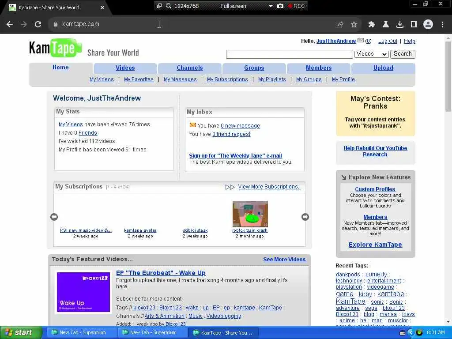Open the skibidi steak video link
This screenshot has width=452, height=339.
(195, 230)
